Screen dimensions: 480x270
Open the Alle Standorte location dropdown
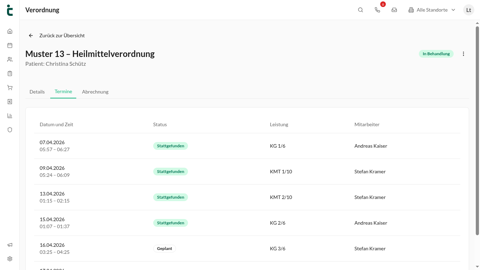pyautogui.click(x=432, y=10)
